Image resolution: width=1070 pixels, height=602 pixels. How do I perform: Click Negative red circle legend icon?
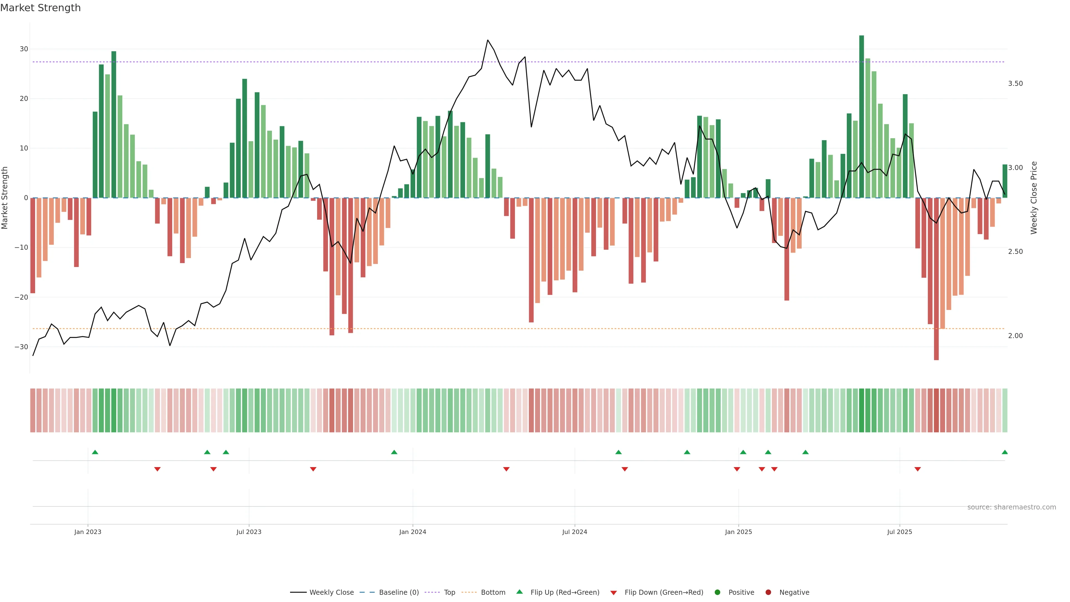pyautogui.click(x=768, y=593)
